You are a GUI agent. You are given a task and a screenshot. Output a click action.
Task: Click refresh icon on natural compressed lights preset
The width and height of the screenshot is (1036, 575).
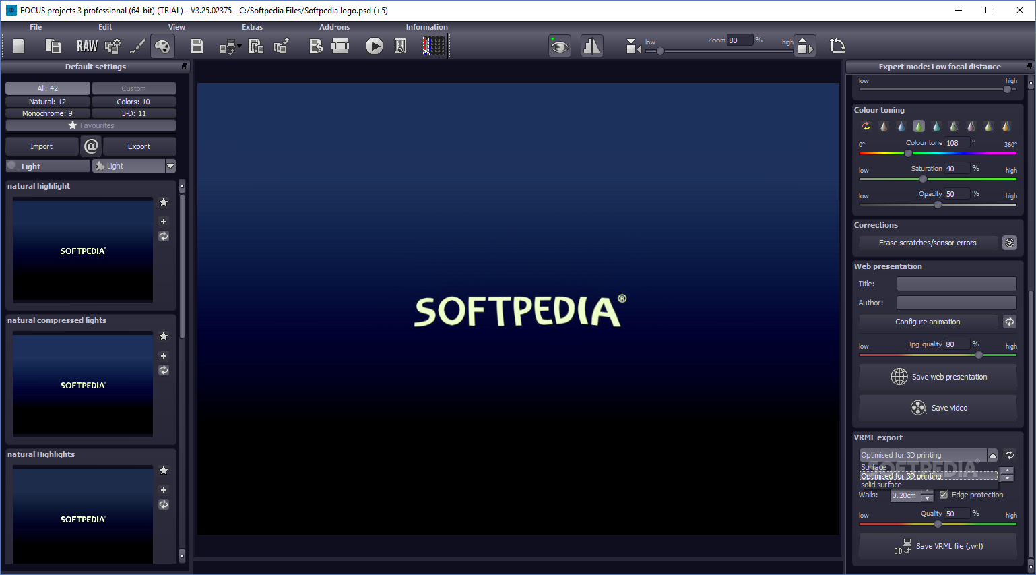point(164,370)
